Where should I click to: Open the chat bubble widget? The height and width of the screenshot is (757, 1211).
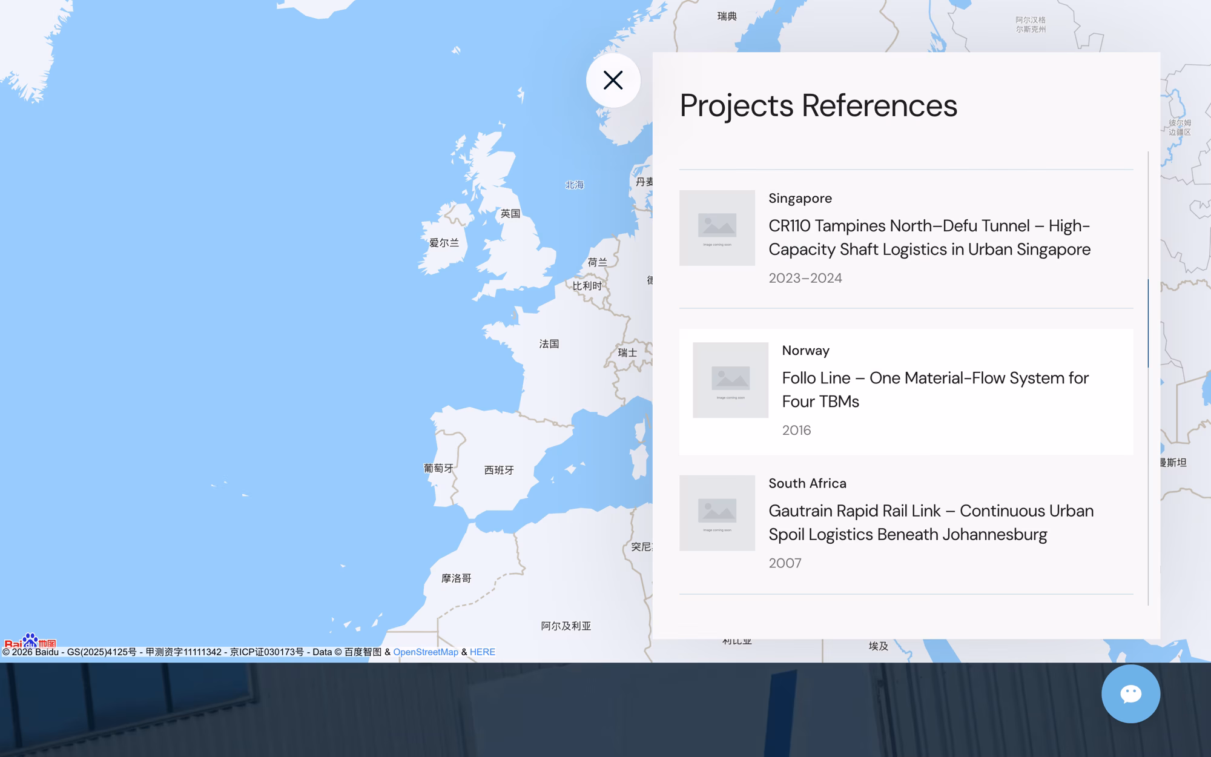tap(1130, 693)
